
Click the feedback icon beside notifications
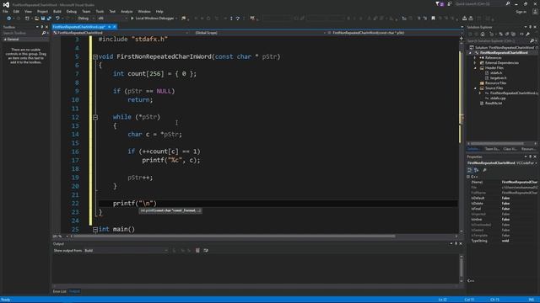[x=450, y=3]
